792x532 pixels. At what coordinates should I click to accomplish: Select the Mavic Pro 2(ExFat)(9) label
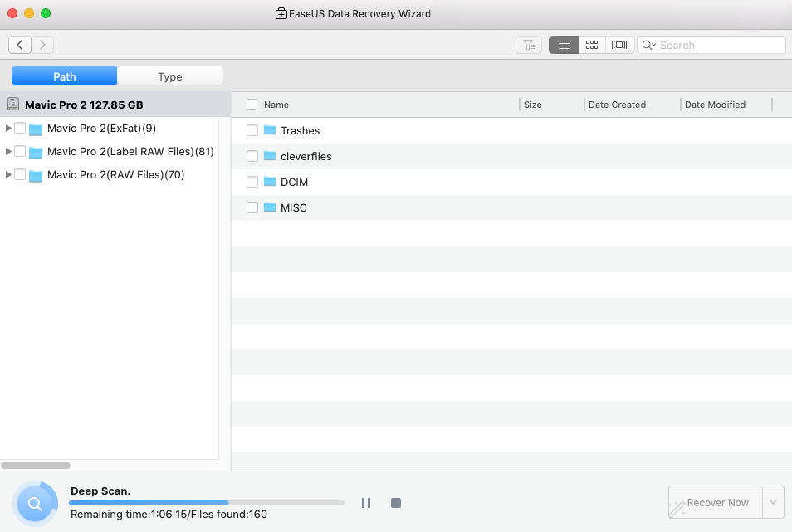tap(101, 128)
